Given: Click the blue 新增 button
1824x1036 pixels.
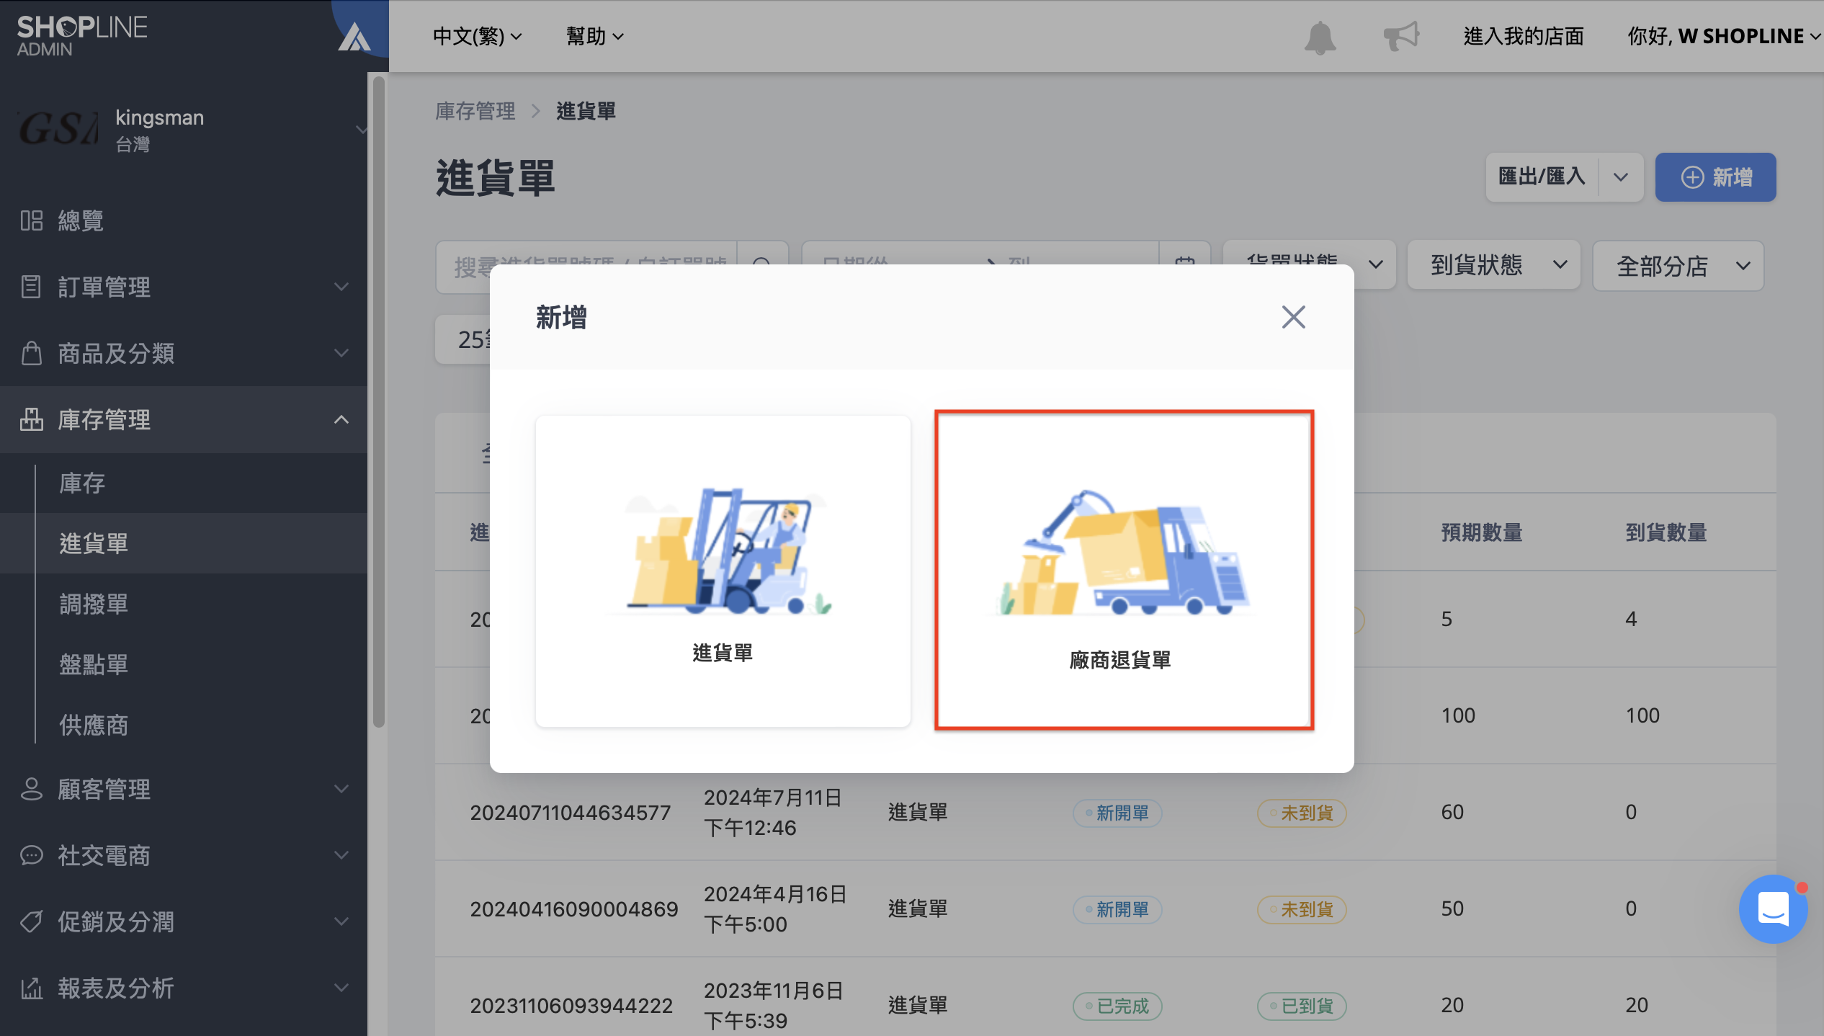Looking at the screenshot, I should [x=1715, y=177].
